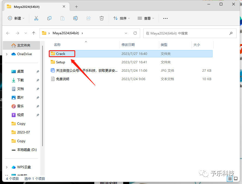Open the address bar history dropdown
This screenshot has height=184, width=242.
point(126,33)
